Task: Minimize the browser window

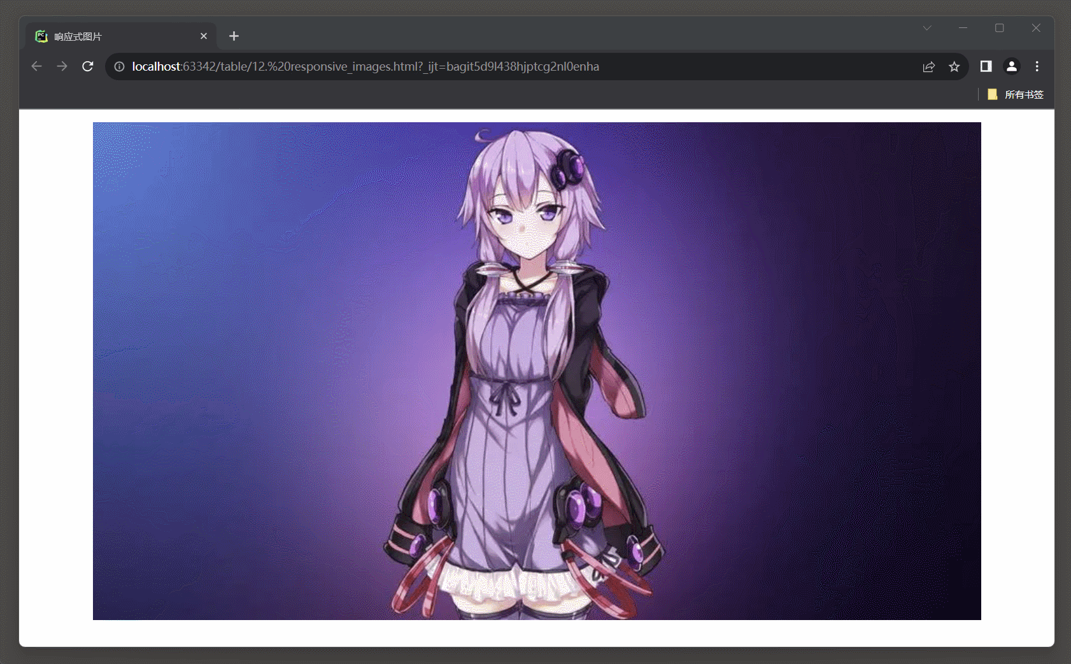Action: tap(963, 28)
